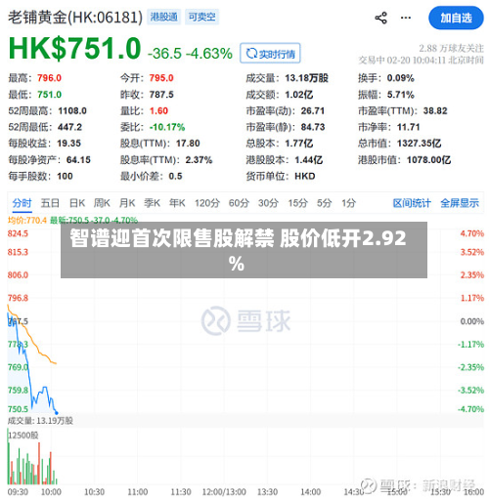Viewport: 489px width, 500px height.
Task: Click the change value -36.5 -4.63%
Action: (190, 54)
